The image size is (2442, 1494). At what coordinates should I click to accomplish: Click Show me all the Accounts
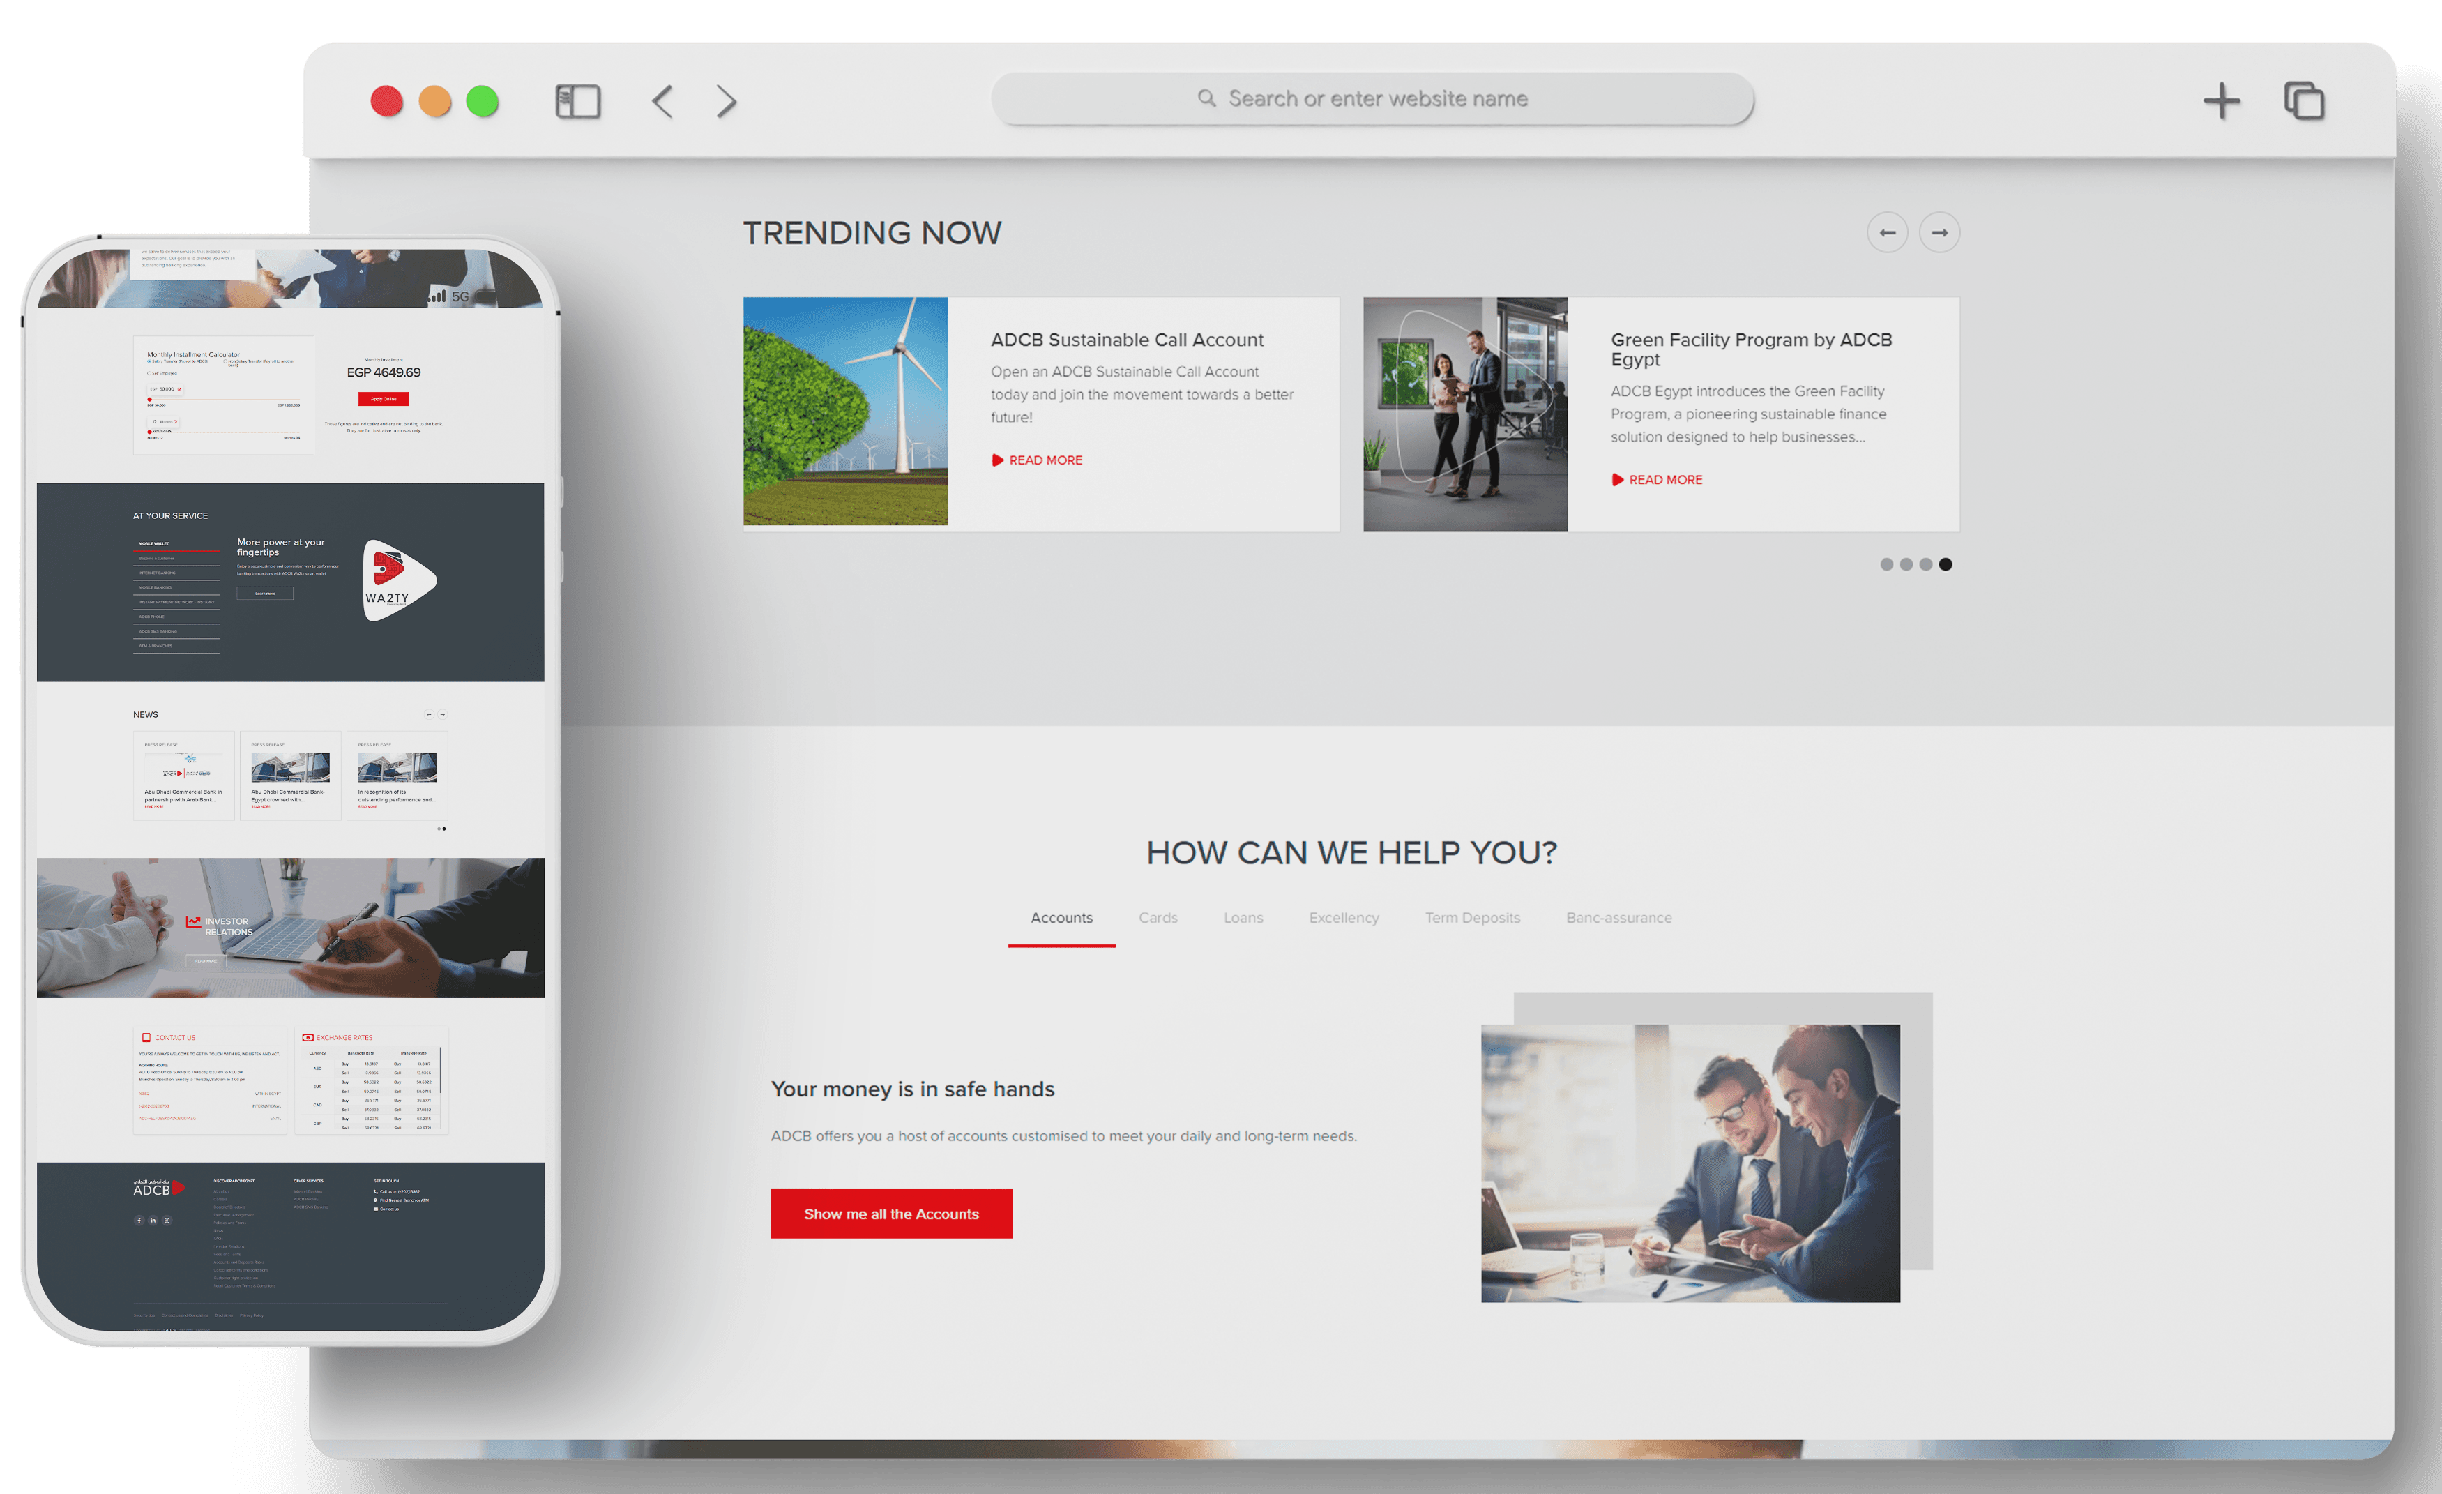[891, 1214]
